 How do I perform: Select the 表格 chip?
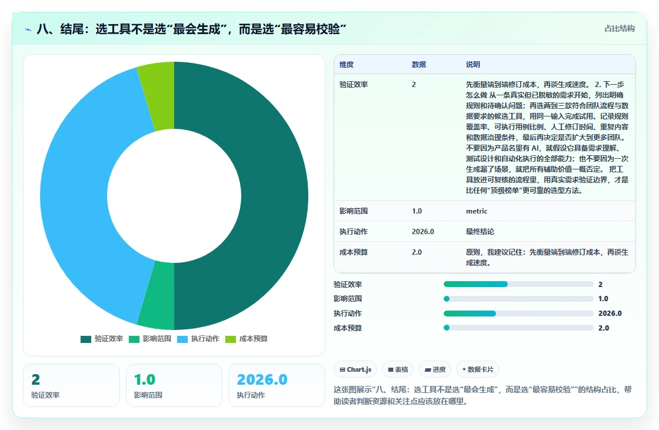(x=398, y=369)
